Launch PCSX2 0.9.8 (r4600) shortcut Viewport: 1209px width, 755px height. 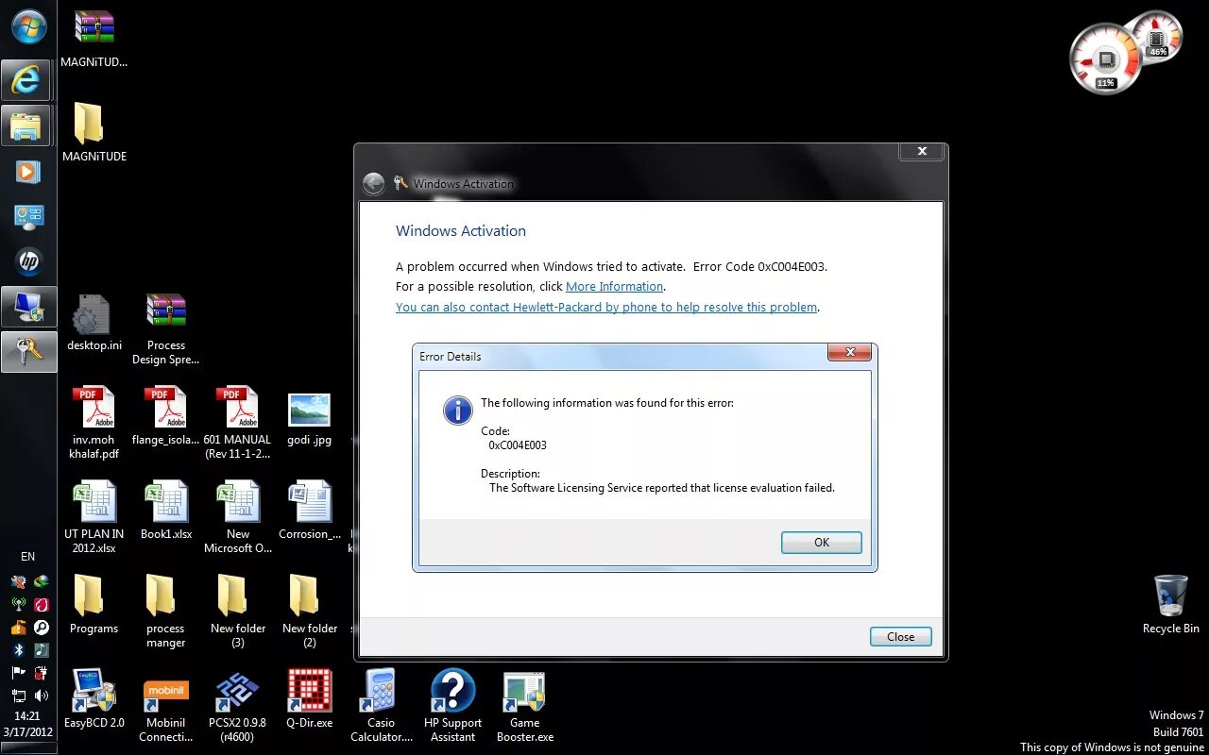pyautogui.click(x=237, y=706)
